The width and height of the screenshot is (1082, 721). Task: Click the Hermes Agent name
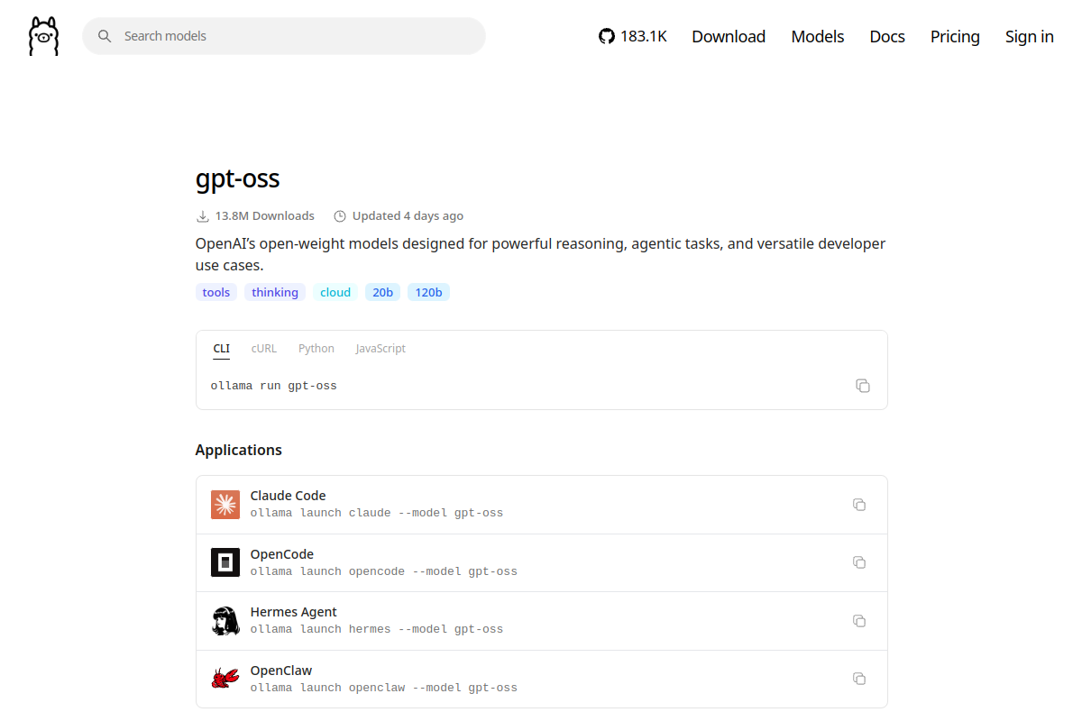294,612
